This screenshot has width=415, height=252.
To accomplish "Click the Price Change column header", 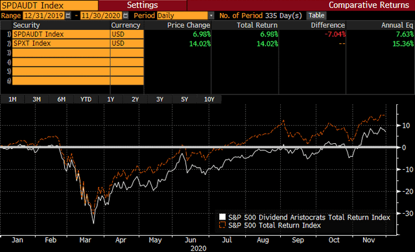I will click(x=189, y=25).
